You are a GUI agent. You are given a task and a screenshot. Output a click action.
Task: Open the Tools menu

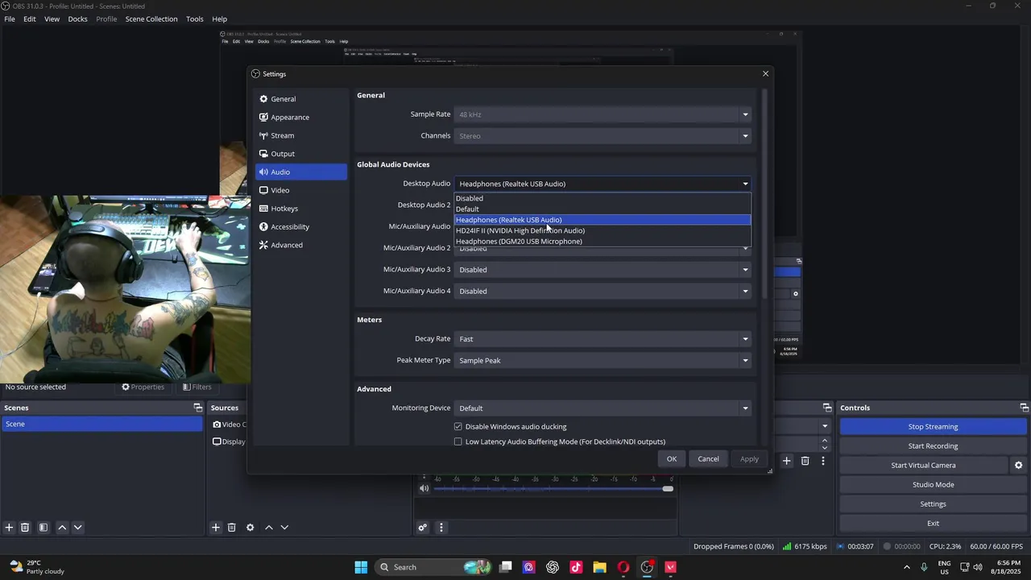(x=194, y=19)
